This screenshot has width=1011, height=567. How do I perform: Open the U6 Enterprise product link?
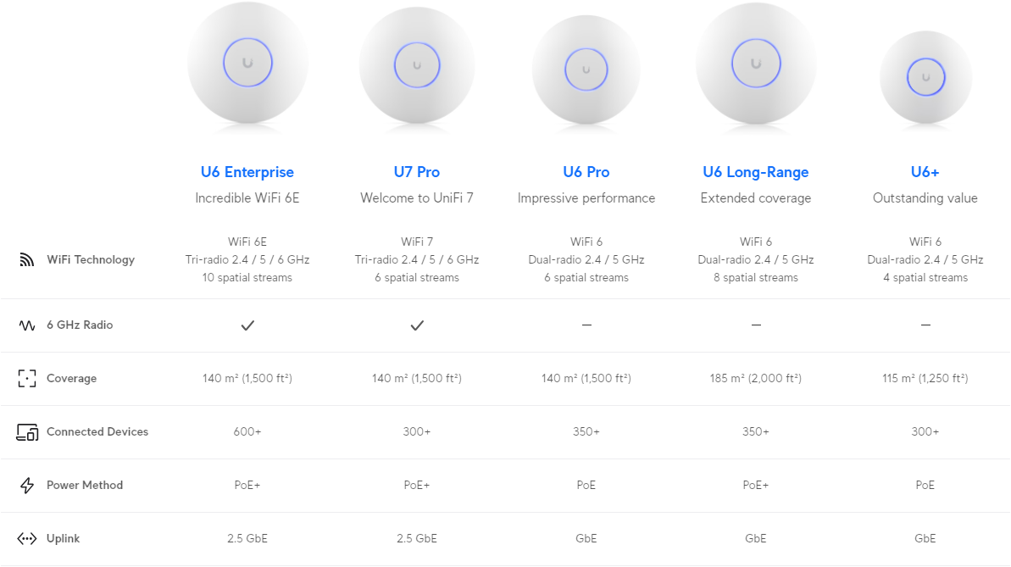click(x=247, y=172)
